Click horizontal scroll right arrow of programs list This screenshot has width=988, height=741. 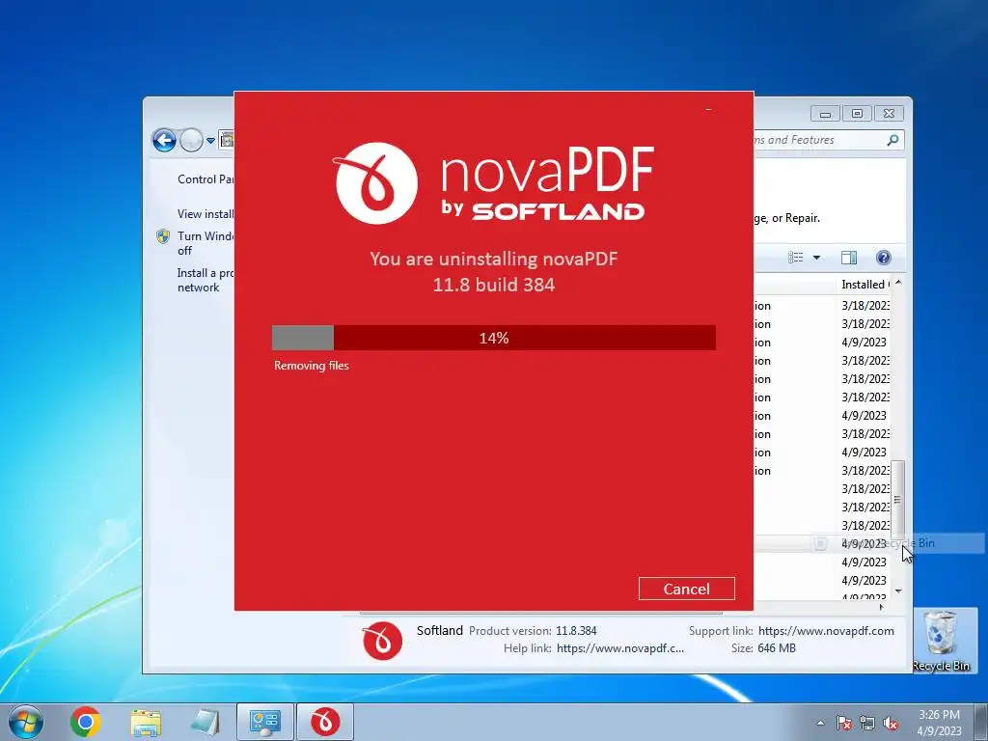click(882, 607)
